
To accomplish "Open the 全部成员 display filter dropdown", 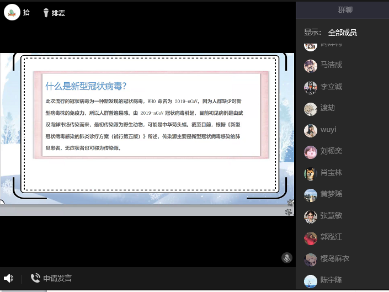I will [x=342, y=32].
